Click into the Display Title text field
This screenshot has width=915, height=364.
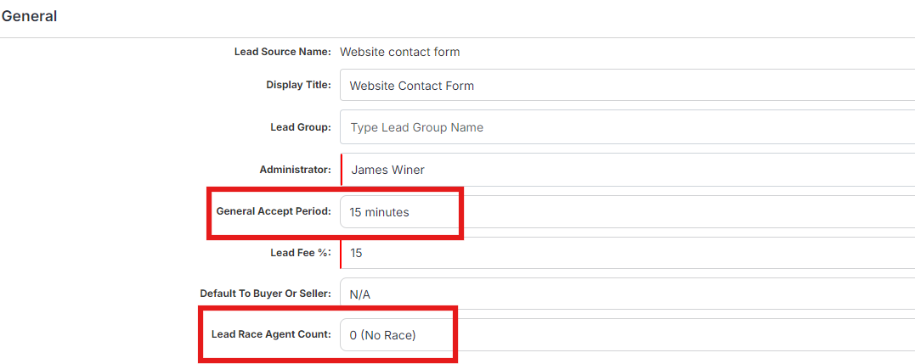pyautogui.click(x=627, y=85)
